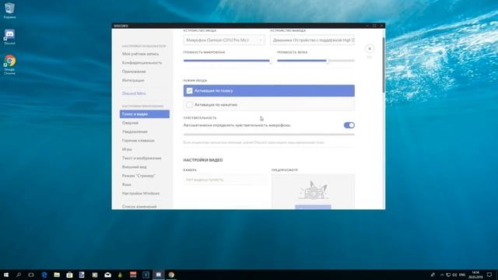Image resolution: width=498 pixels, height=280 pixels.
Task: Open 'Интеграции' settings page
Action: (x=133, y=81)
